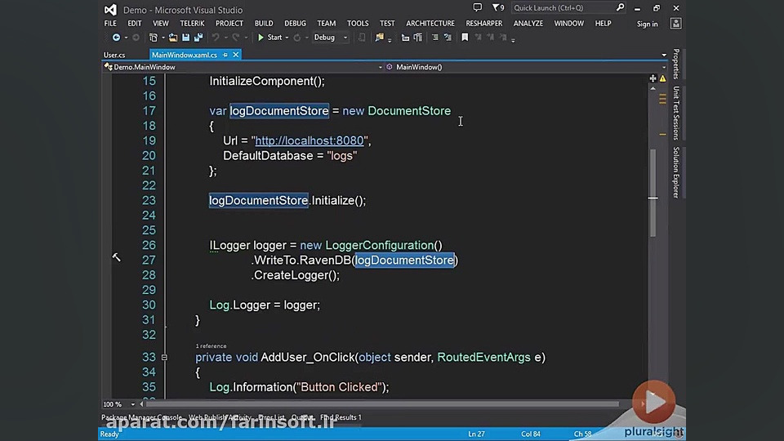Open the ANALYZE menu
The height and width of the screenshot is (441, 784).
pyautogui.click(x=528, y=24)
